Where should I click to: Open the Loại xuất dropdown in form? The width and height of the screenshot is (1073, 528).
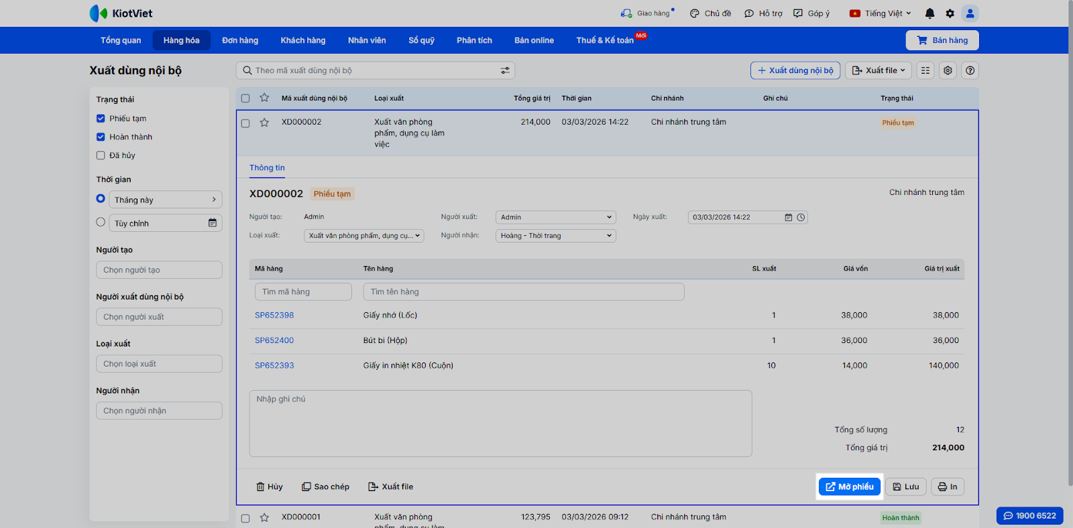point(364,236)
